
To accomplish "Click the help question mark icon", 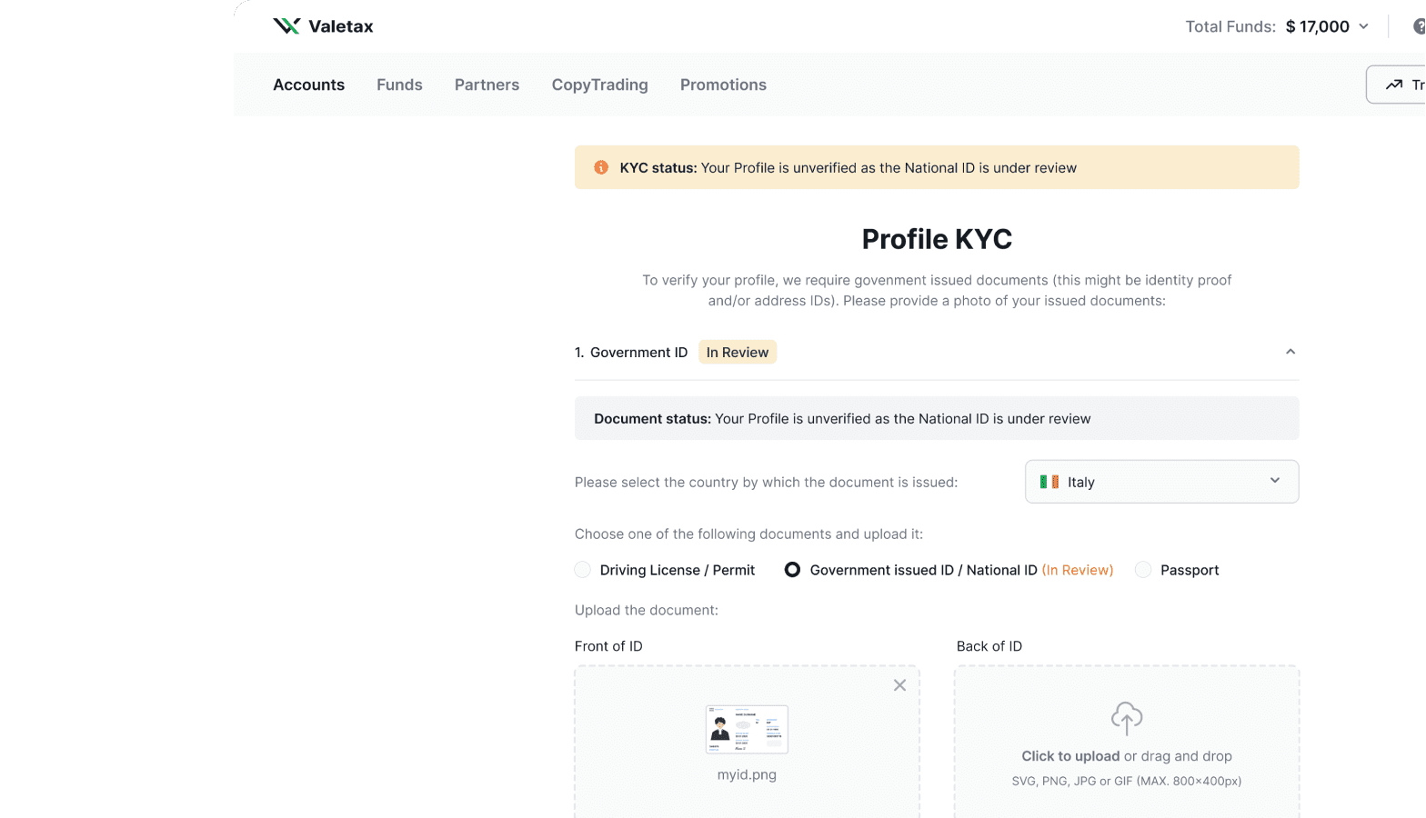I will click(x=1419, y=26).
